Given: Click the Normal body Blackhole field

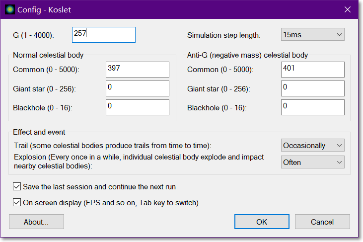Looking at the screenshot, I should [138, 107].
